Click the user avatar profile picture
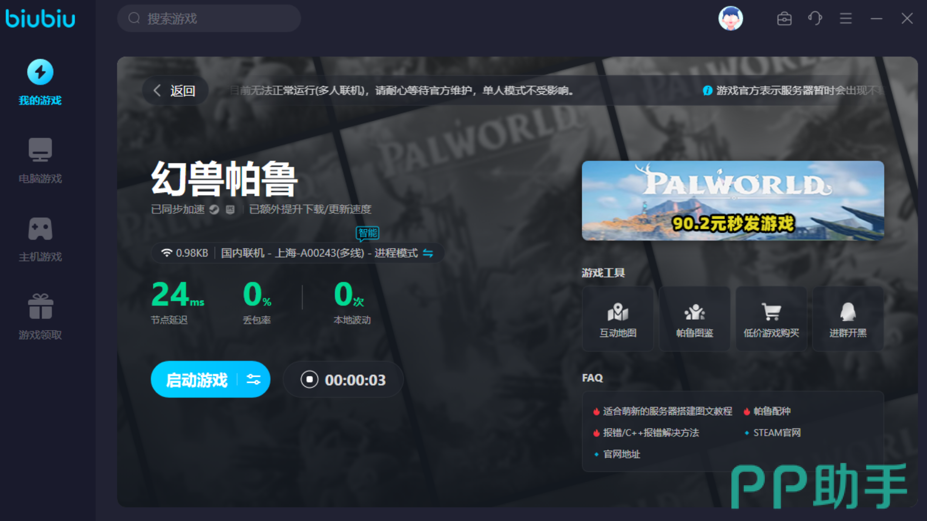 [x=730, y=19]
